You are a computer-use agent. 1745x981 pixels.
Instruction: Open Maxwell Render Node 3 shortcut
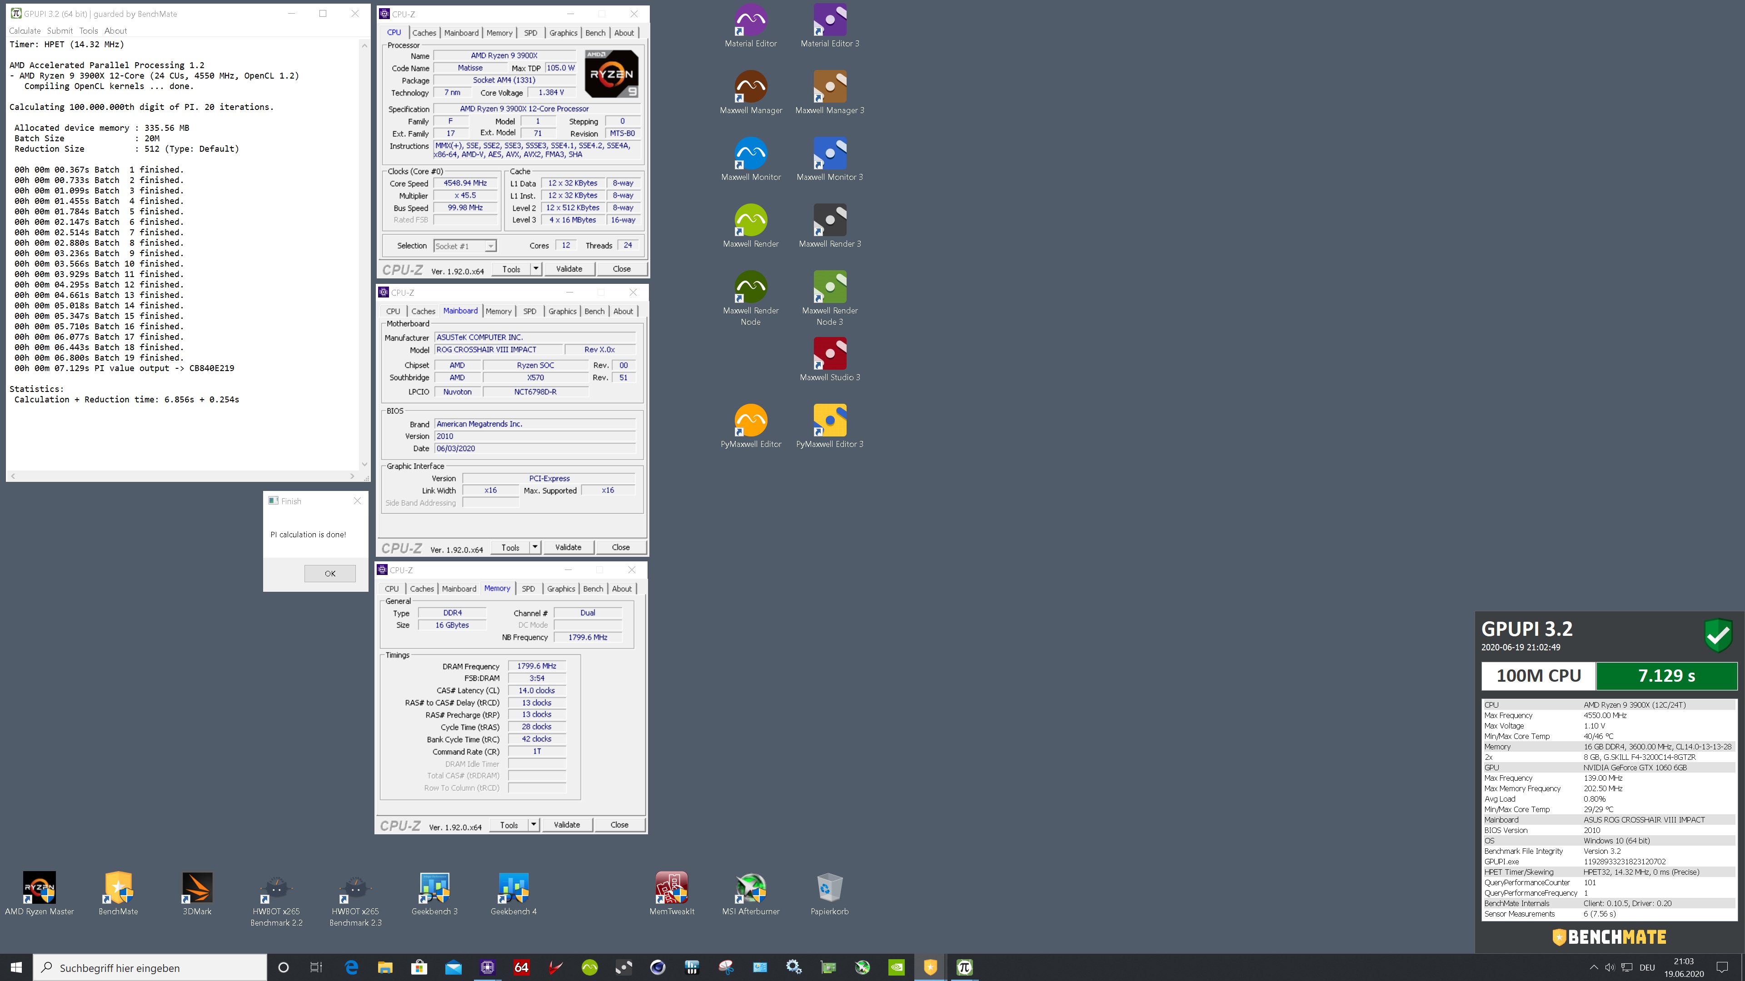pyautogui.click(x=830, y=298)
